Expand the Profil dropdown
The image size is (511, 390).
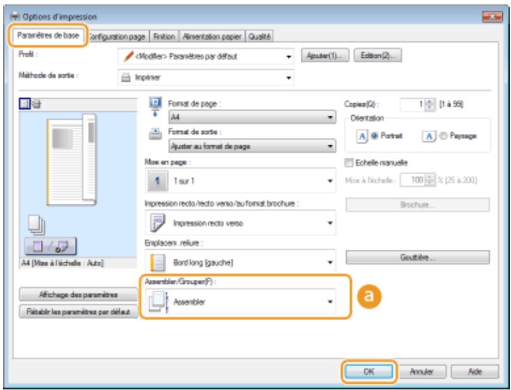206,57
